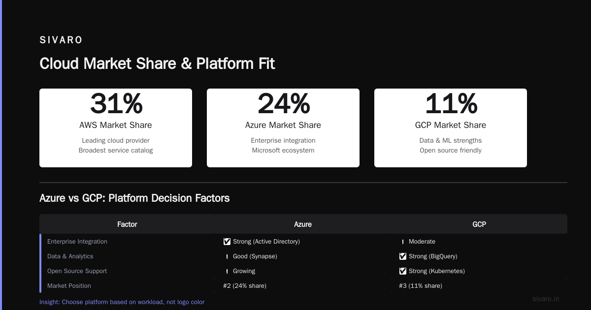Screen dimensions: 591x310
Task: Open the GCP Market Share card
Action: [451, 128]
